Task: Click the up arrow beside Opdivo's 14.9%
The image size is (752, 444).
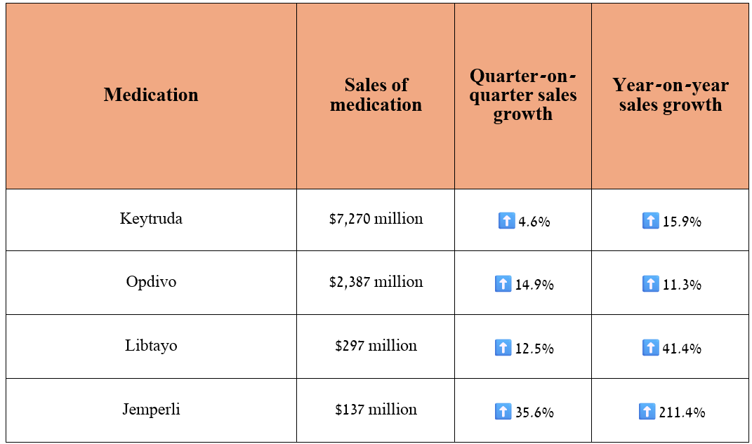Action: coord(503,284)
